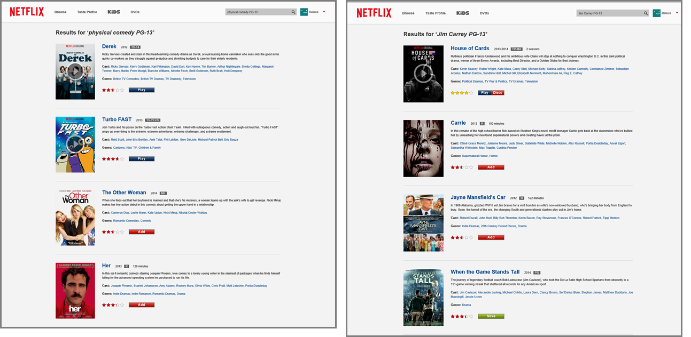
Task: Click the Netflix logo in the Jim Carrey results window
Action: click(374, 13)
